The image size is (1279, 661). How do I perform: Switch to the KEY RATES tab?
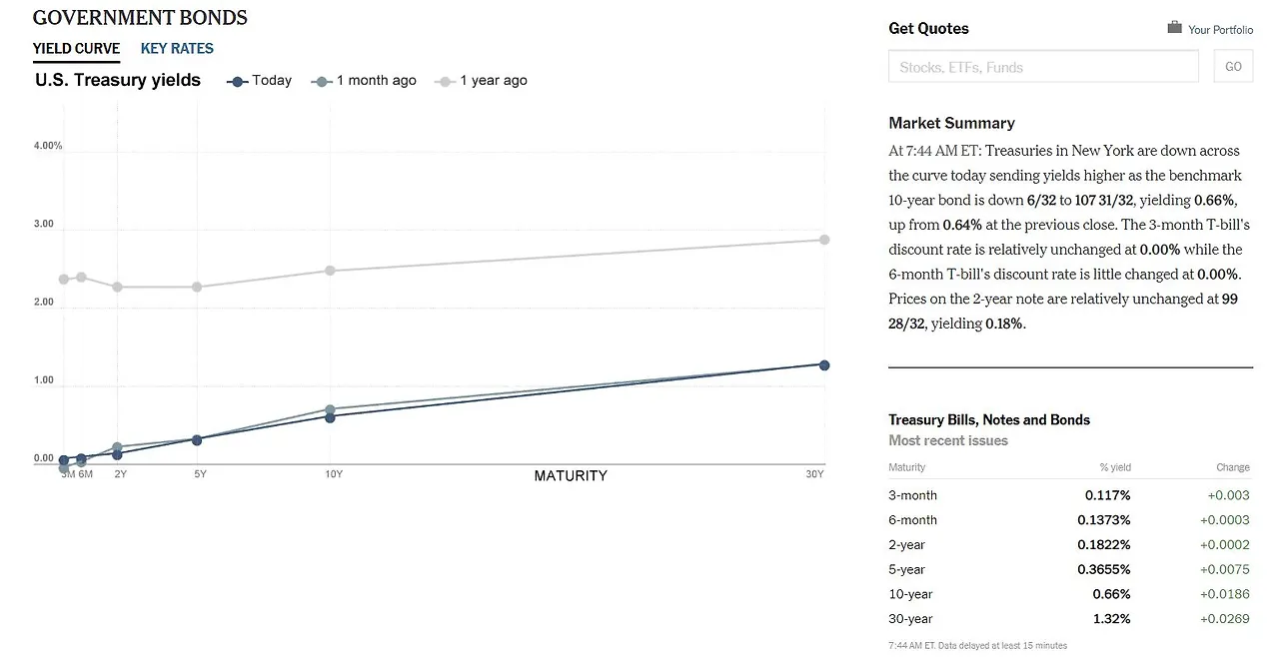click(176, 48)
